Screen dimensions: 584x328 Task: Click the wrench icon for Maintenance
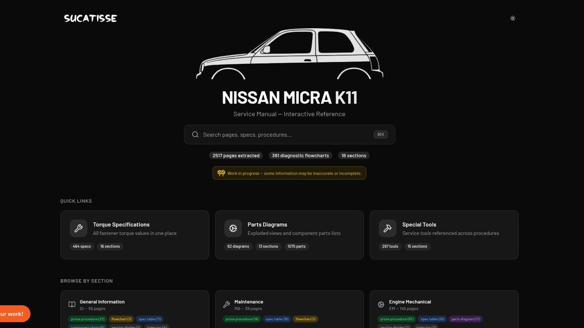click(227, 304)
